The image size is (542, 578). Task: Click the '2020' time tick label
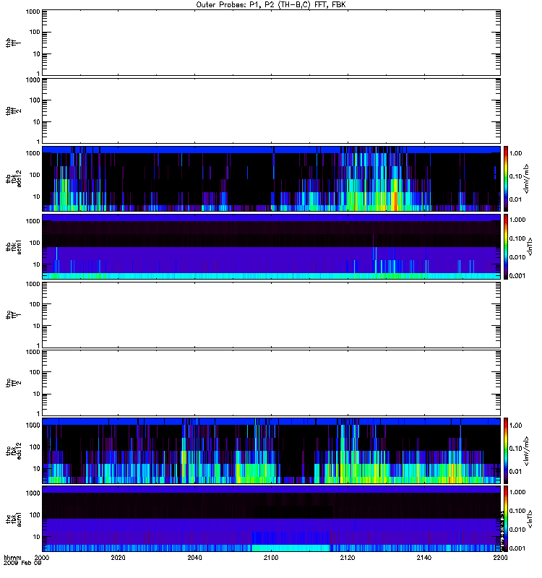pyautogui.click(x=118, y=558)
